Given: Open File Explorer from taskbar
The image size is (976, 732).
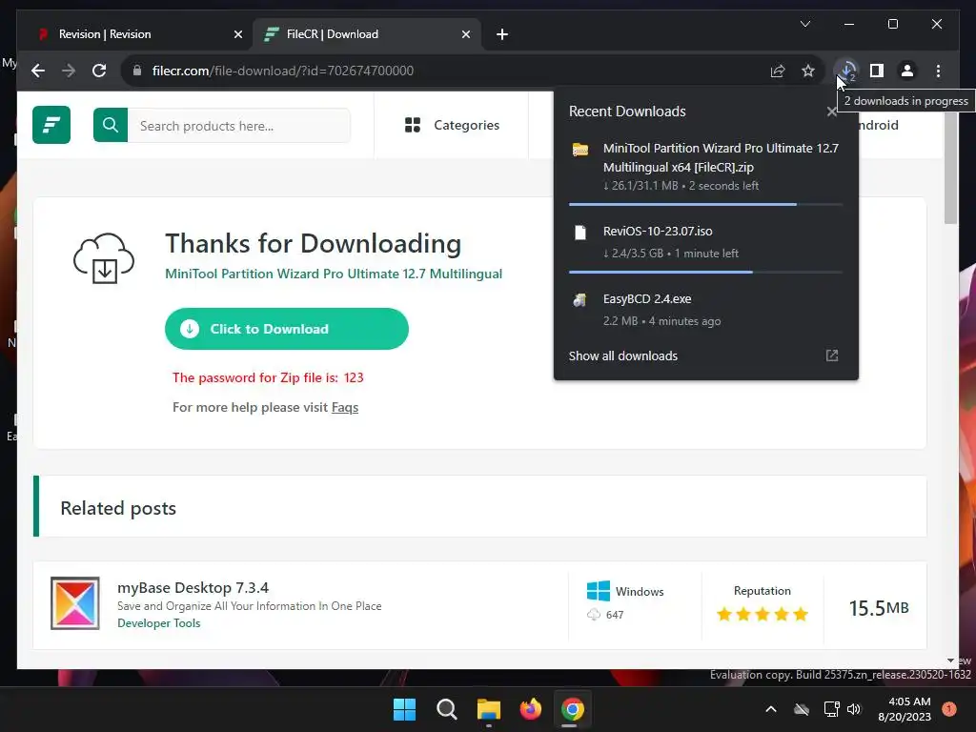Looking at the screenshot, I should point(489,709).
